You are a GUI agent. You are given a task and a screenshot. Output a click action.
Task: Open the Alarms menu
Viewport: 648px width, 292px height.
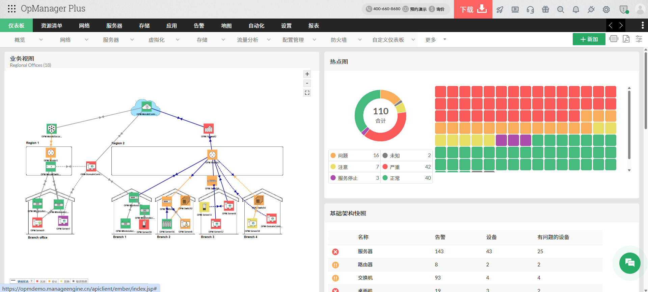tap(199, 26)
